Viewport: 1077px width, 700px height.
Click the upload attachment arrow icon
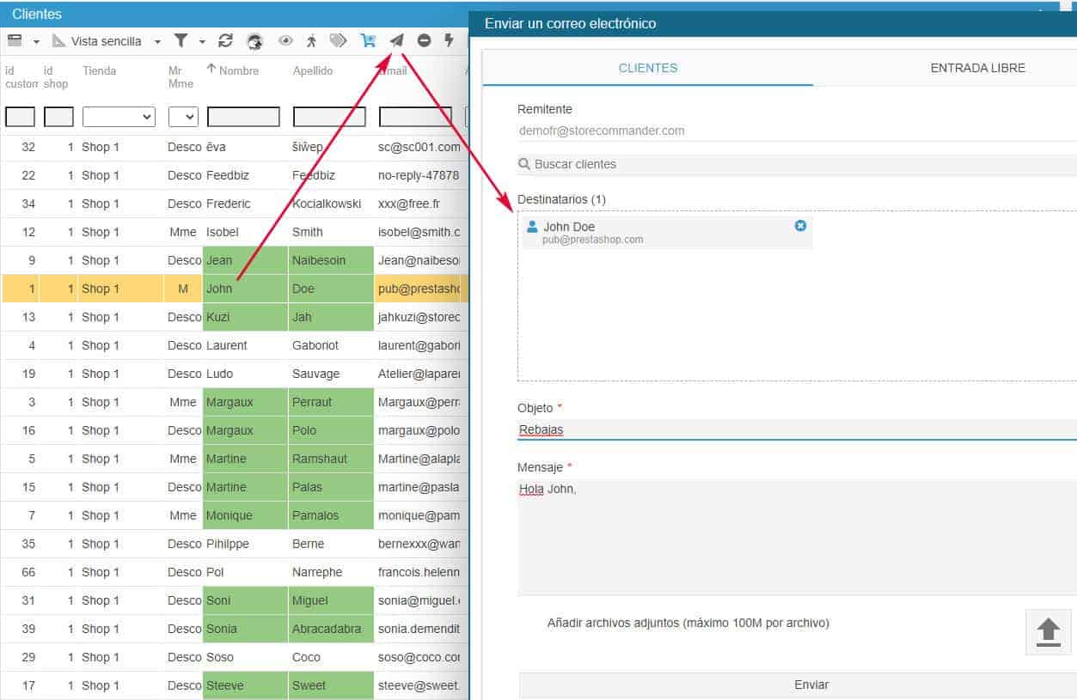pos(1048,632)
